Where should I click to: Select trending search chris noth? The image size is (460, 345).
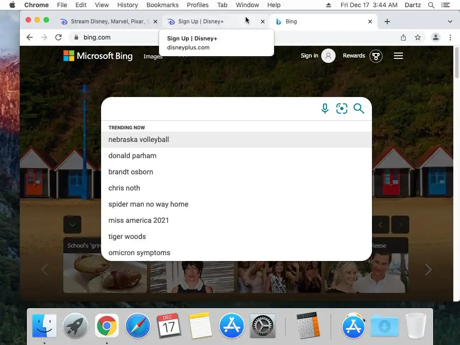(236, 188)
